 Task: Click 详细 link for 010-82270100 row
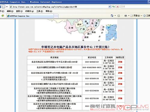tap(120, 98)
